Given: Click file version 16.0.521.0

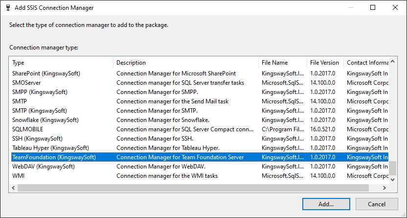Looking at the screenshot, I should tap(323, 129).
